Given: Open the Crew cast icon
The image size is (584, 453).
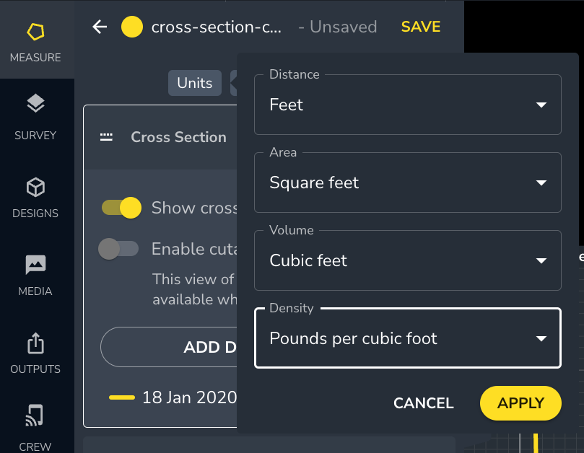Looking at the screenshot, I should coord(35,416).
